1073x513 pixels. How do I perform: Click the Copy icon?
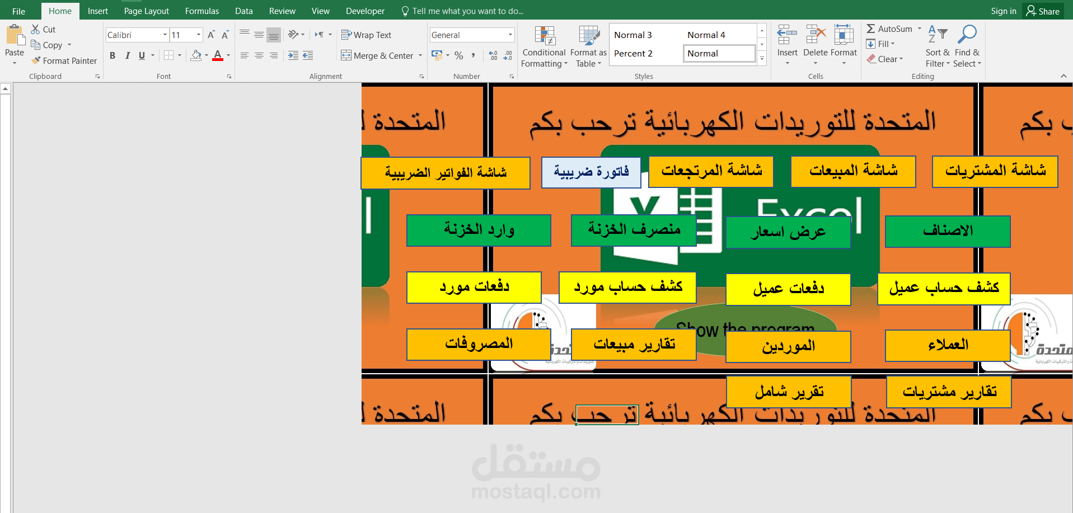pos(35,45)
